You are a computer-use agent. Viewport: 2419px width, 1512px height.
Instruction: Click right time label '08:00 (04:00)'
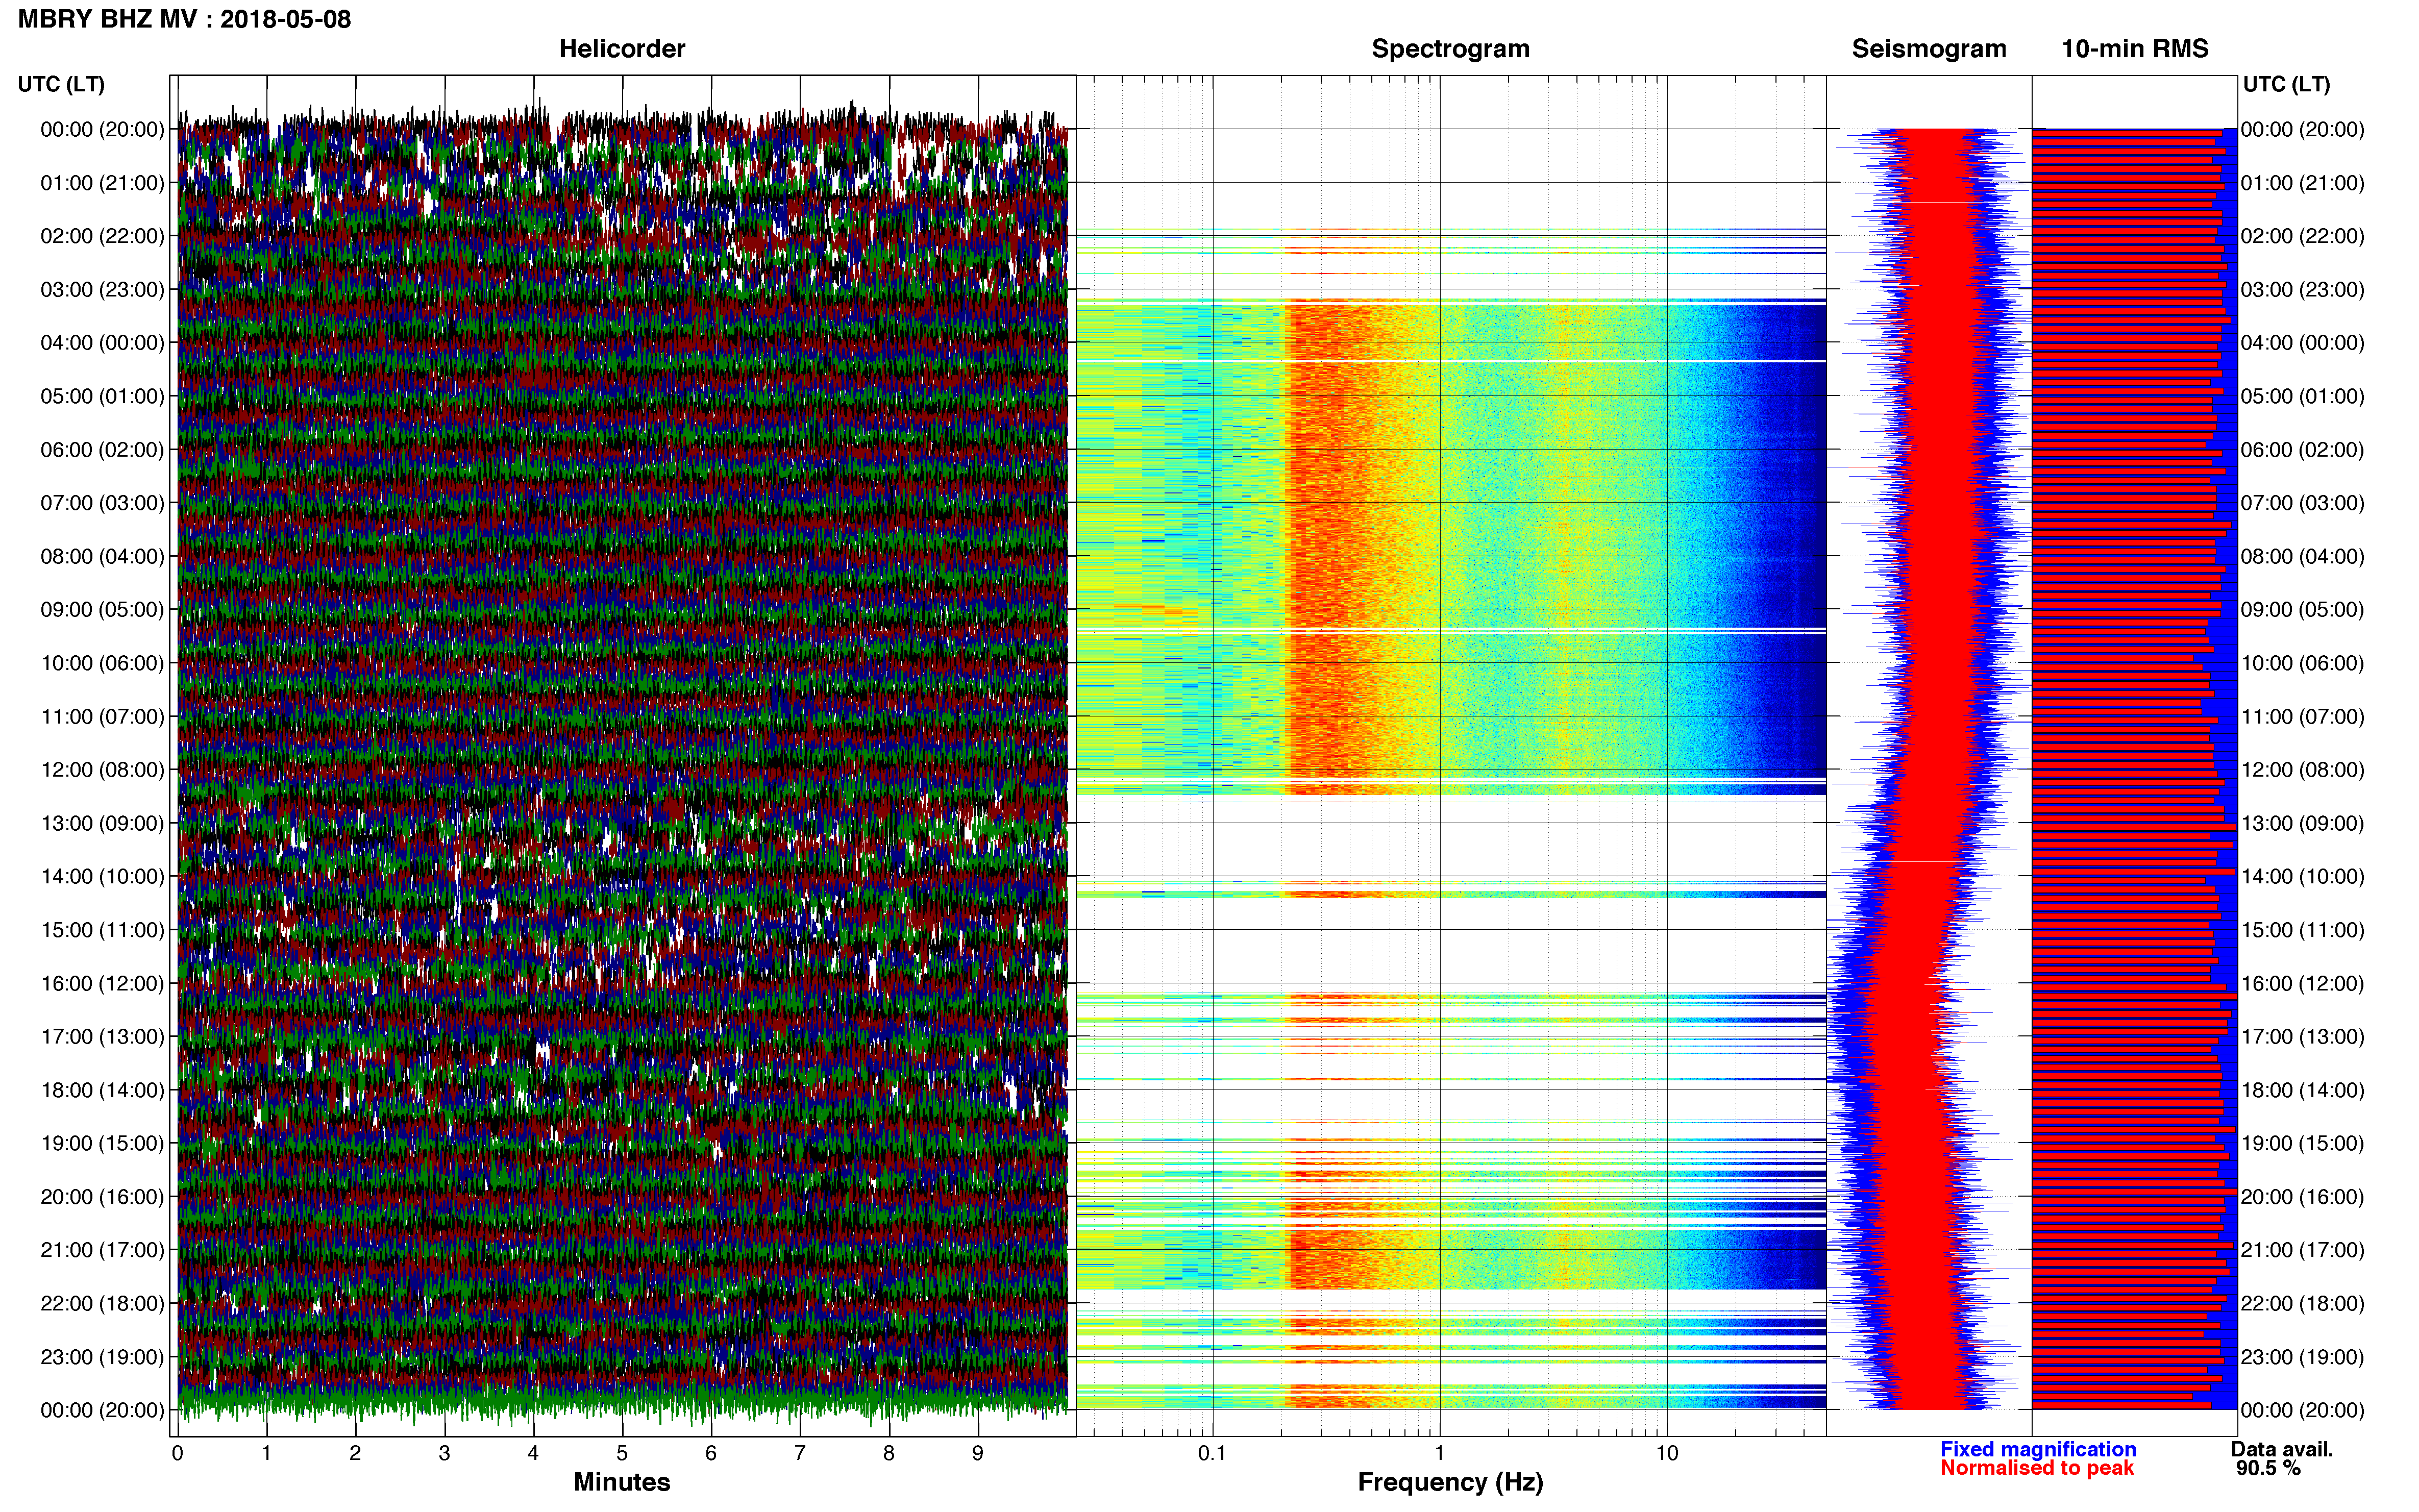click(2303, 556)
